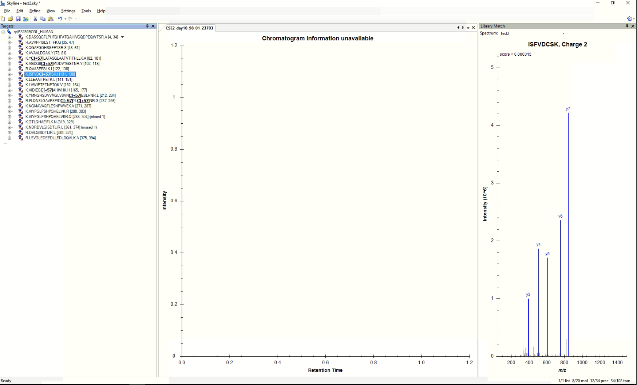Open the undo history dropdown arrow

tap(66, 19)
